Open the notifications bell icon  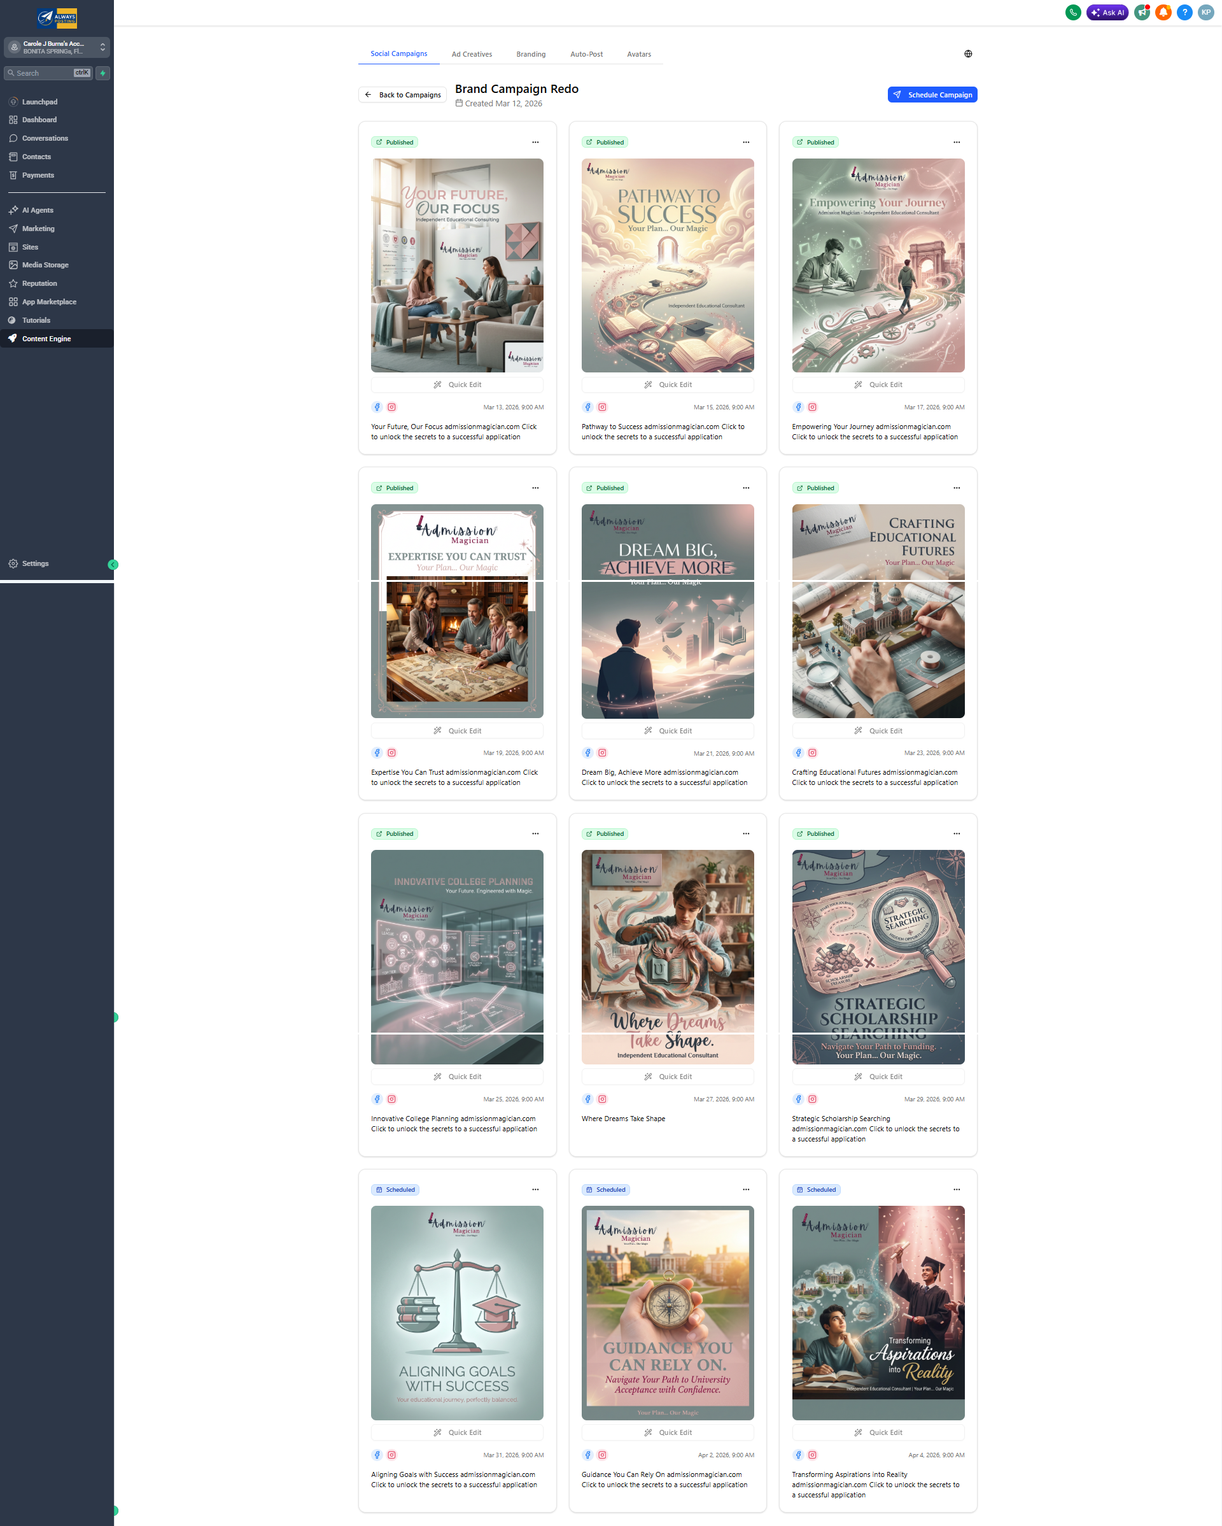coord(1163,12)
